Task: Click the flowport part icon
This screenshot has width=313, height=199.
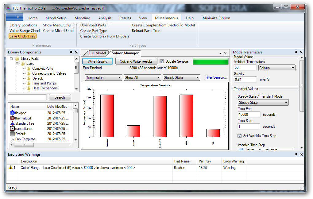Action: (x=12, y=113)
